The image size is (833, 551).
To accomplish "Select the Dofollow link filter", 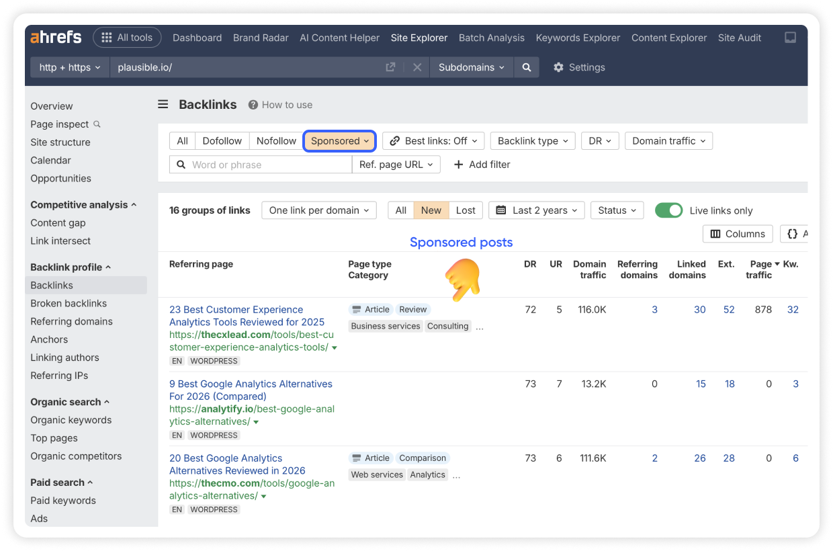I will point(222,140).
